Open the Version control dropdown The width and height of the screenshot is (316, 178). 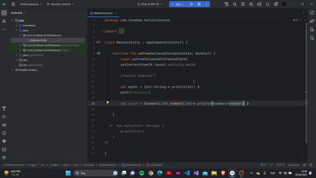tap(60, 4)
